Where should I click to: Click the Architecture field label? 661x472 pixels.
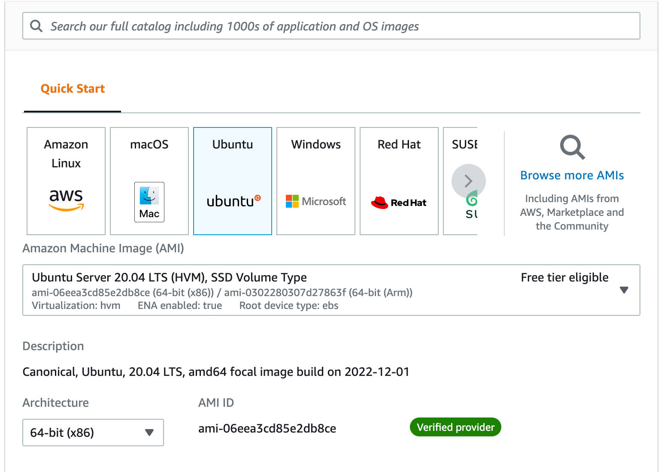55,403
